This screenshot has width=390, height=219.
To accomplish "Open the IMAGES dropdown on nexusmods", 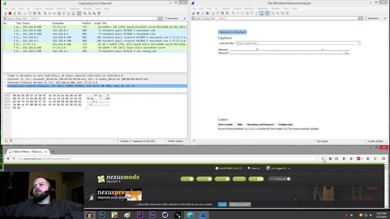I will point(204,179).
